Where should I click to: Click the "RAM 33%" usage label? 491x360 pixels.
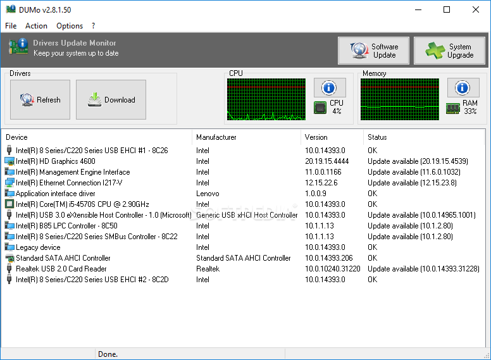[470, 107]
